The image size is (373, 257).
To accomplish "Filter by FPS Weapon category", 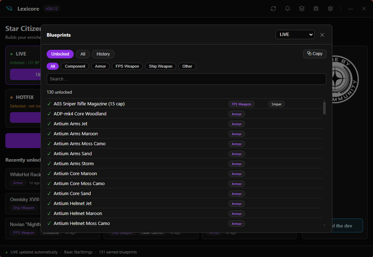I will tap(127, 66).
